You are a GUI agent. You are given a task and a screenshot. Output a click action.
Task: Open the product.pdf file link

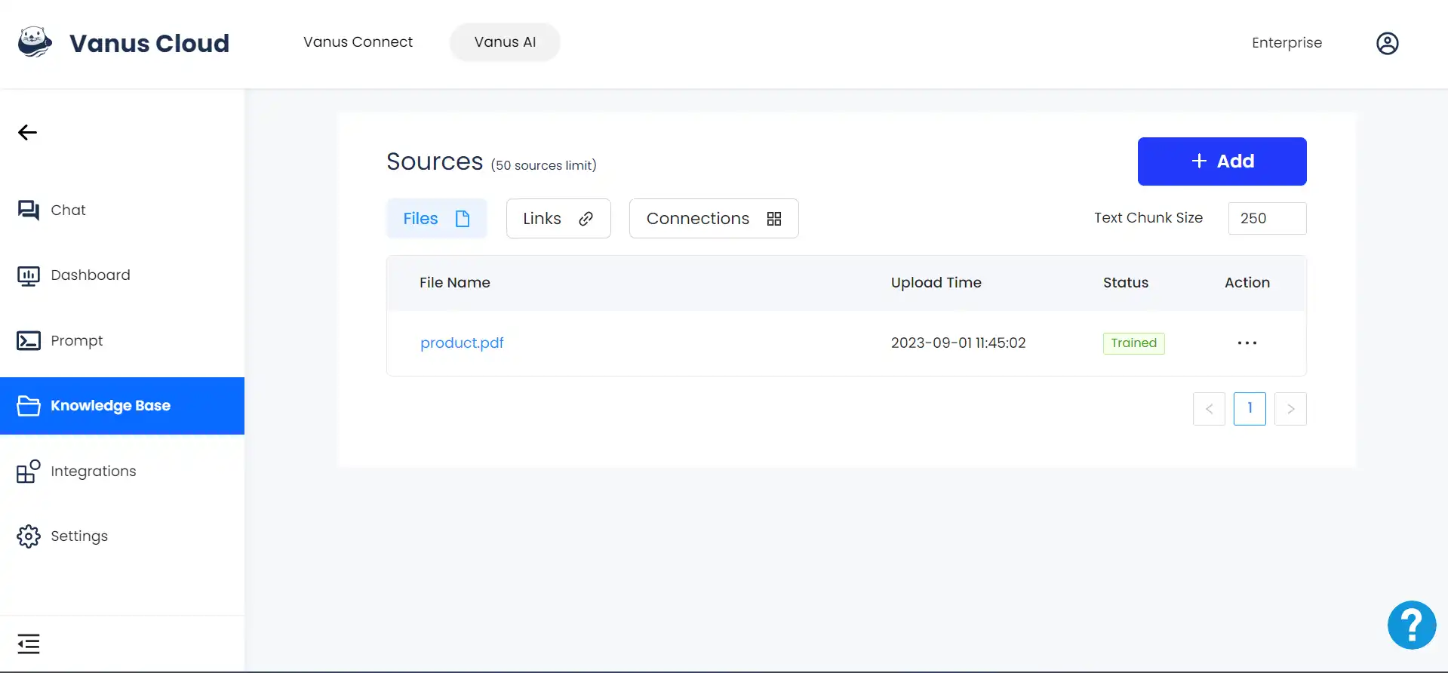462,343
